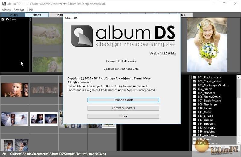Enable the 006_SimplyStated template

pyautogui.click(x=195, y=97)
